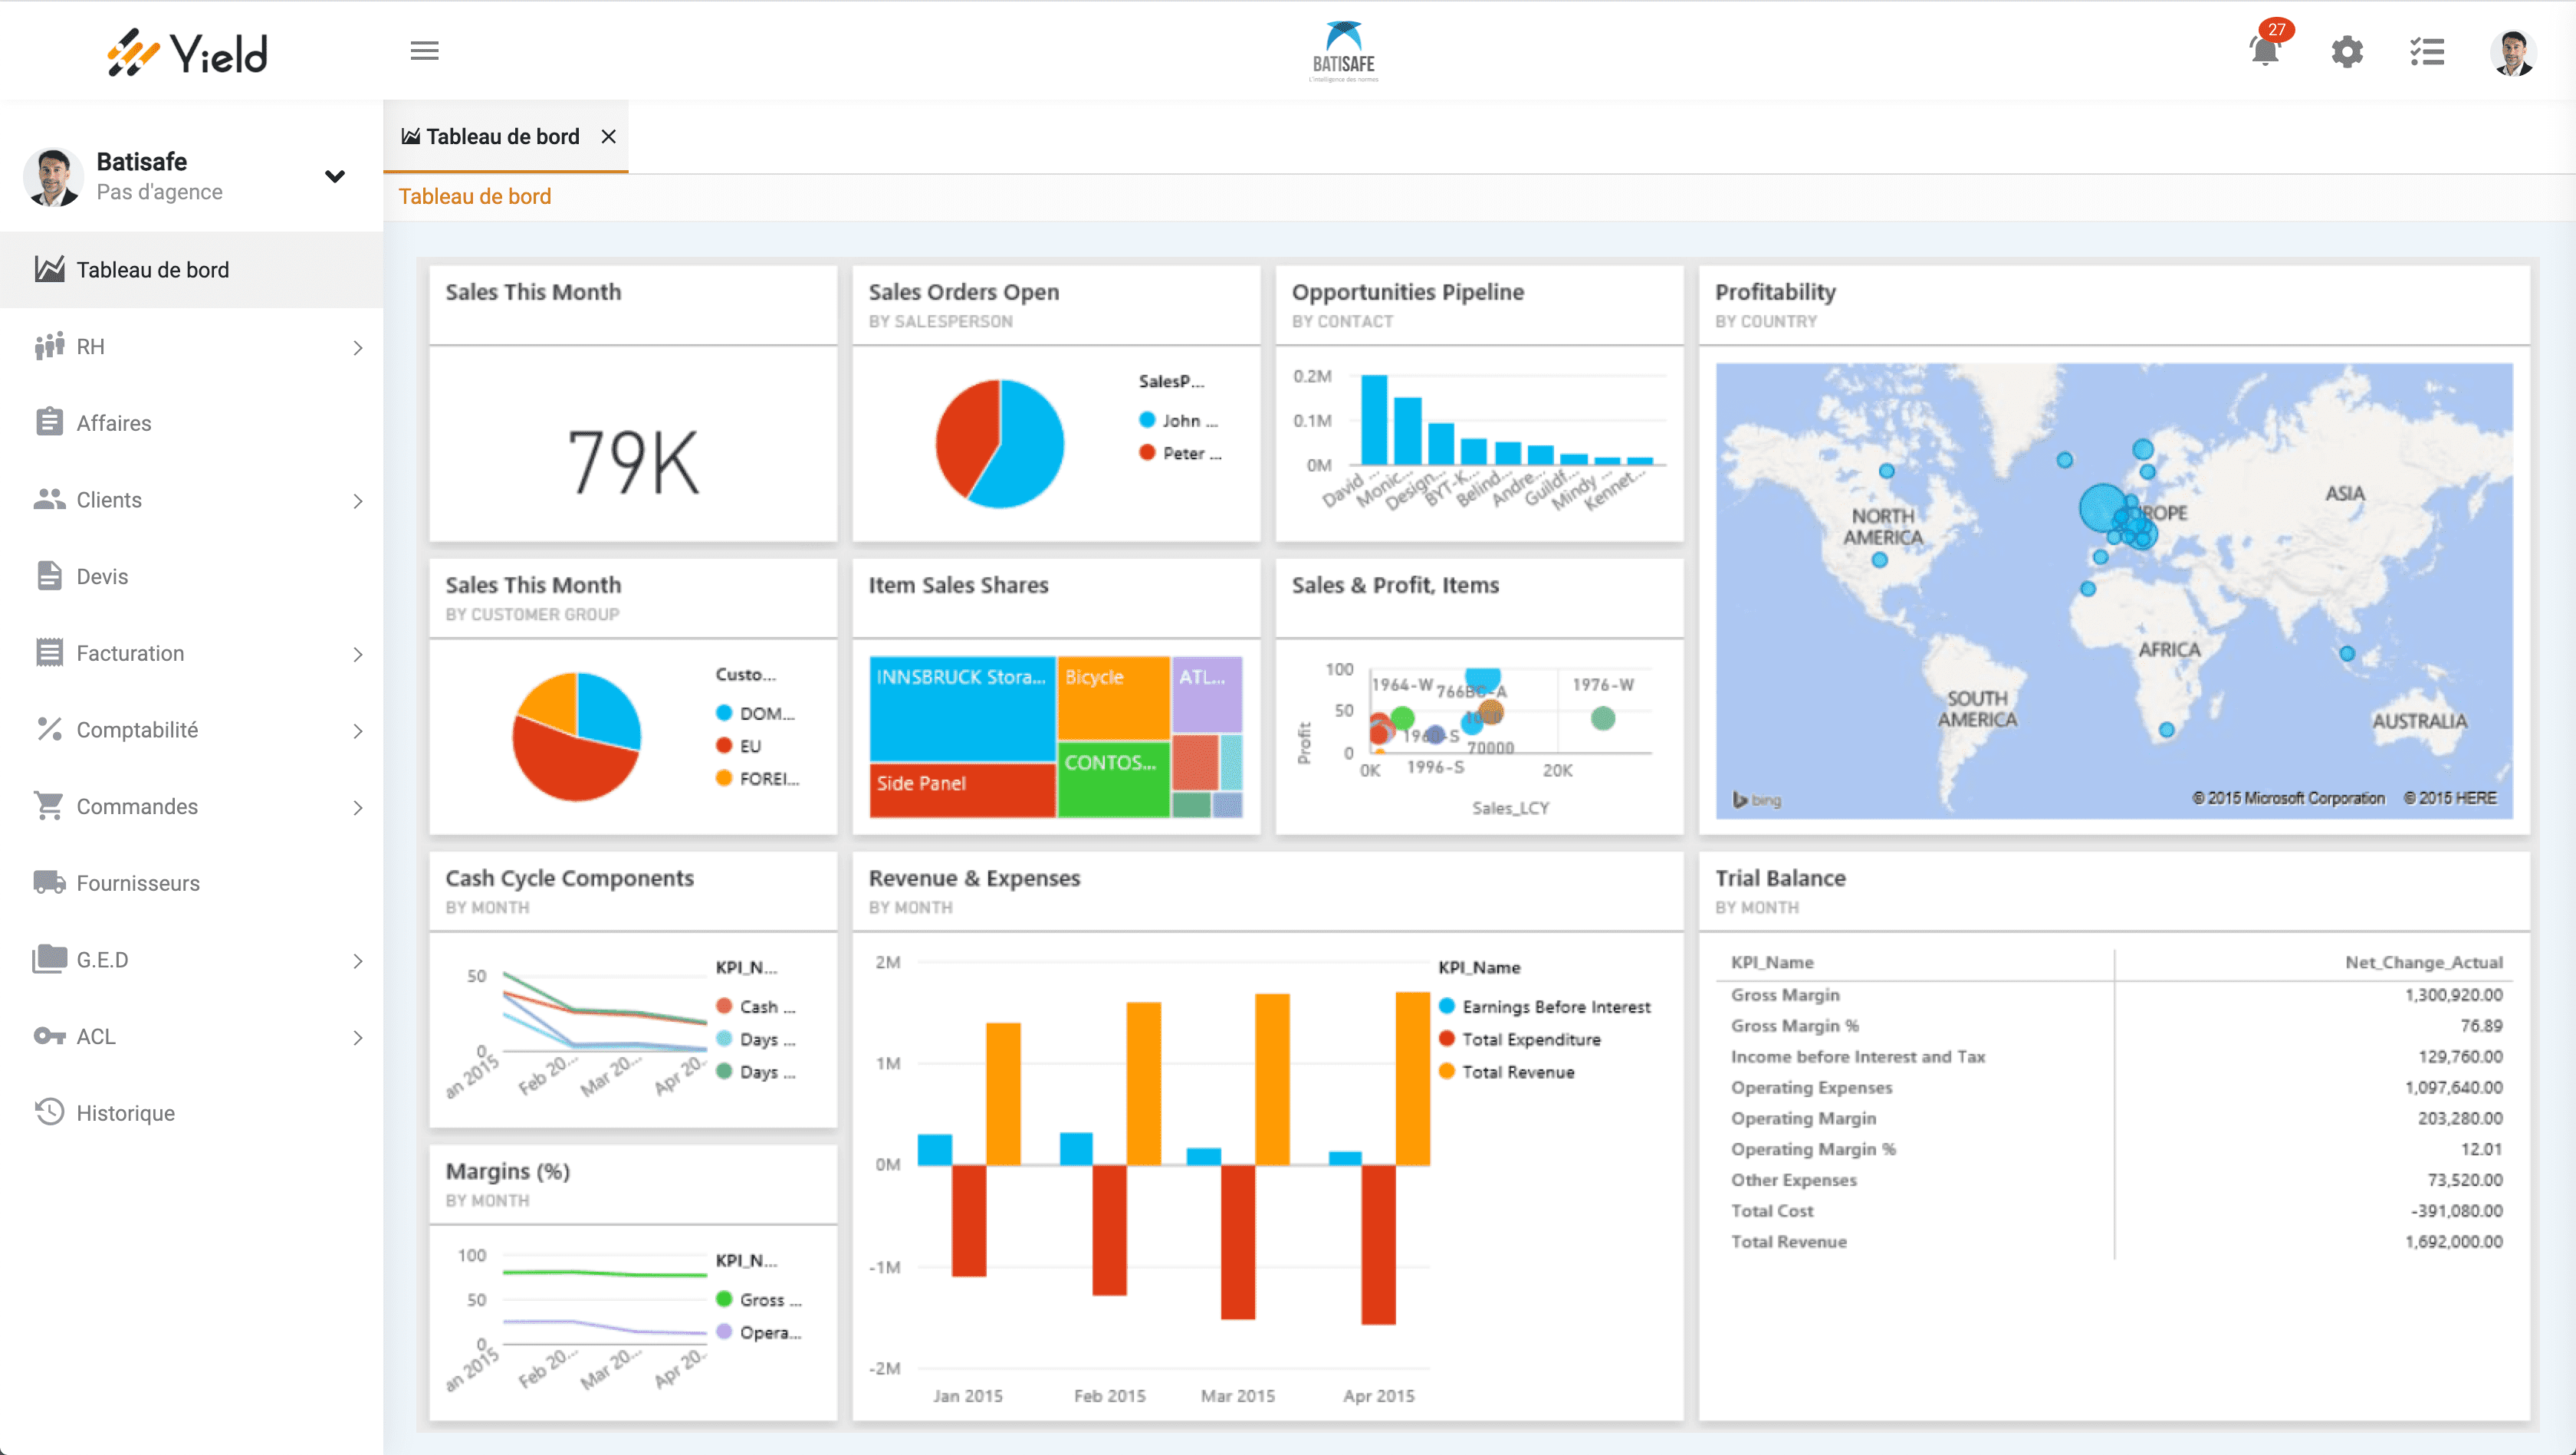Click the CONTOS... treemap tile
Screen dimensions: 2576x1455
coord(1113,778)
